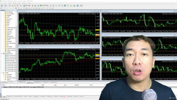Toggle the Market Watch window icon

click(x=10, y=6)
